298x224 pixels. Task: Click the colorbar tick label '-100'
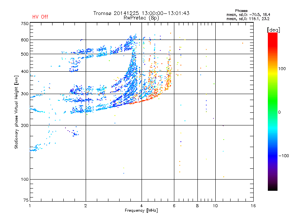coord(283,156)
